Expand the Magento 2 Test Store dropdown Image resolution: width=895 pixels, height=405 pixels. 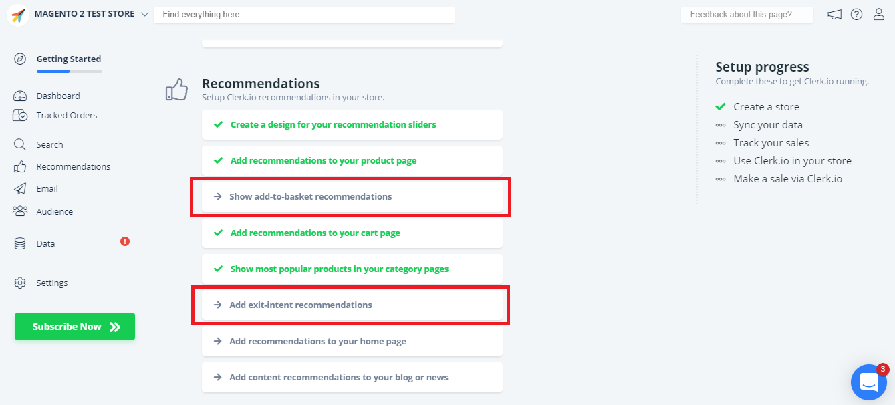145,14
